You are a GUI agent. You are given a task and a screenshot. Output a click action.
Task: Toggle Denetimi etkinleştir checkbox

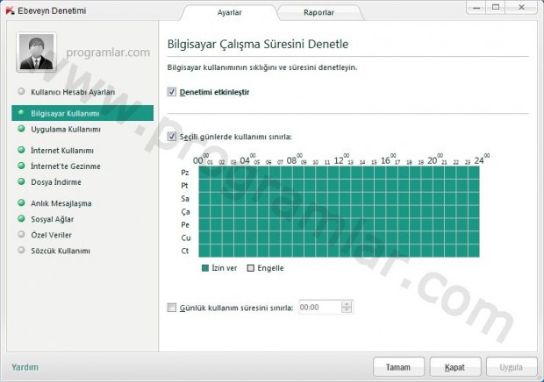coord(172,92)
